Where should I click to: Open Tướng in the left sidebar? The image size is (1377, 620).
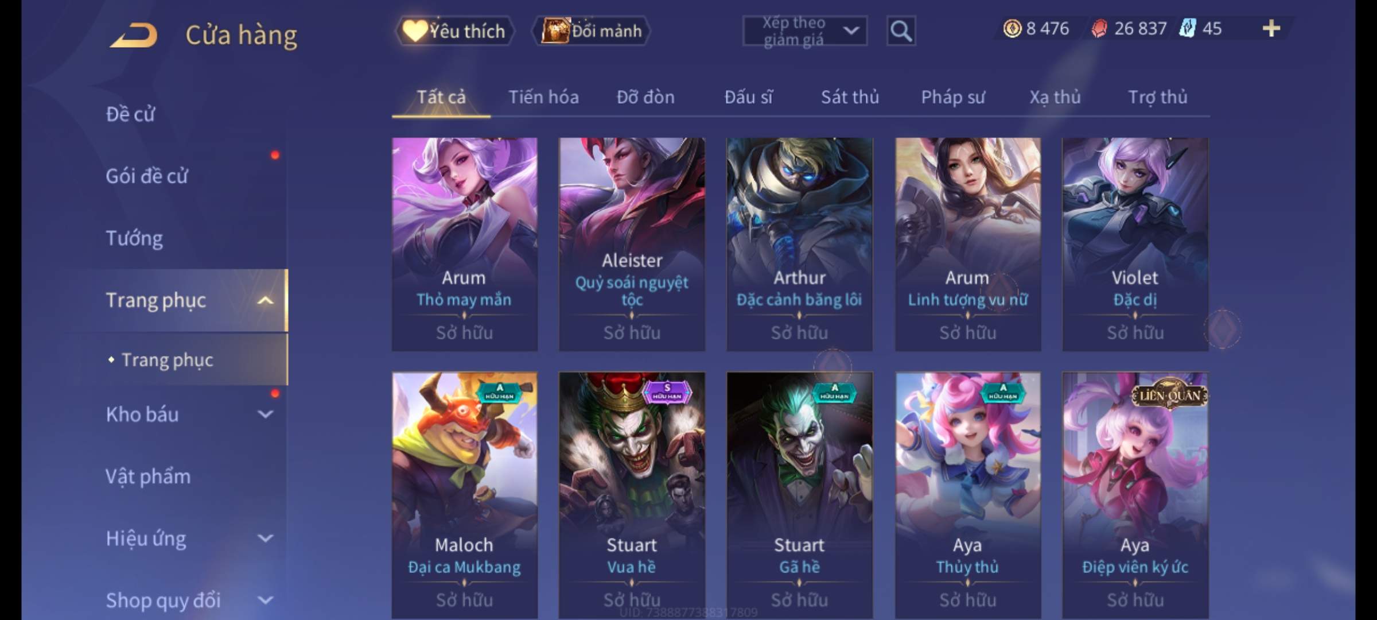click(x=134, y=238)
